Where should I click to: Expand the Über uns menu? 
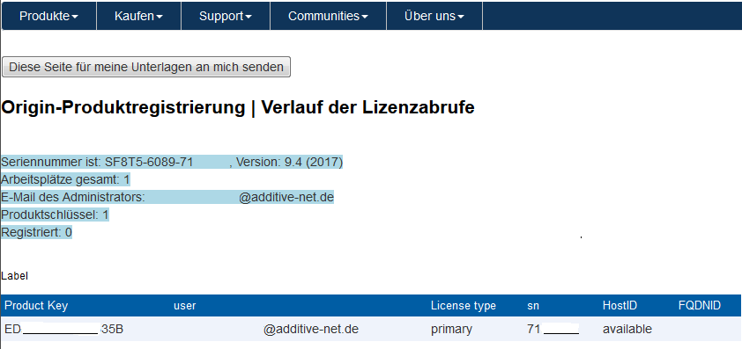click(x=434, y=16)
